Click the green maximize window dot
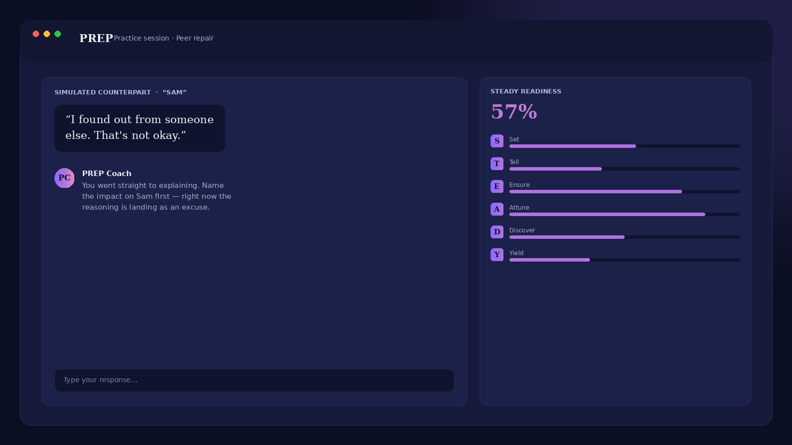 pyautogui.click(x=57, y=34)
